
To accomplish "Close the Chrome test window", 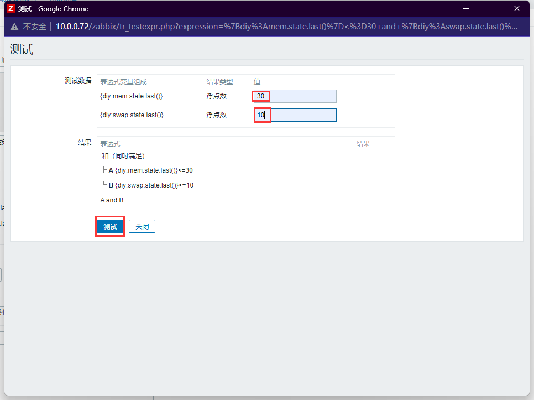I will 517,8.
